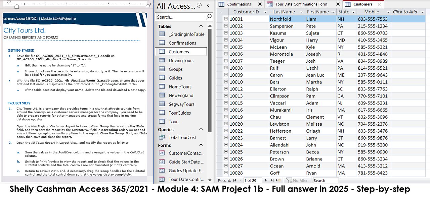
Task: Open the Confirmations table in navigation pane
Action: click(181, 43)
